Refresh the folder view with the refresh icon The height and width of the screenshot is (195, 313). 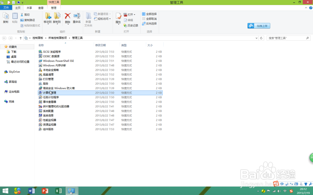[262, 38]
